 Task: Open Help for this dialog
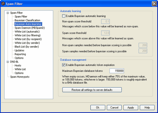click(x=147, y=108)
